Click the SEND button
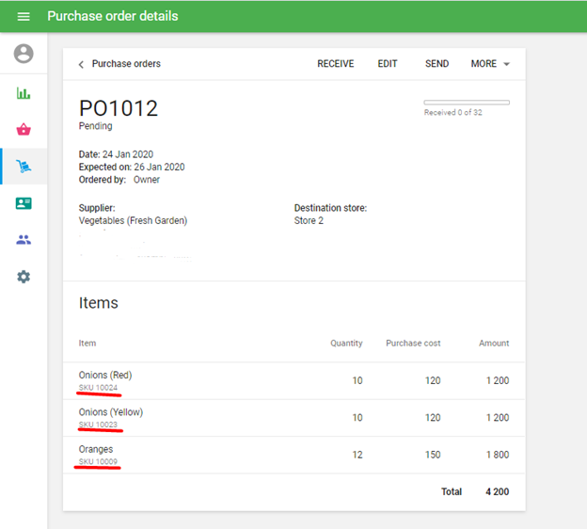The image size is (587, 529). pos(436,64)
